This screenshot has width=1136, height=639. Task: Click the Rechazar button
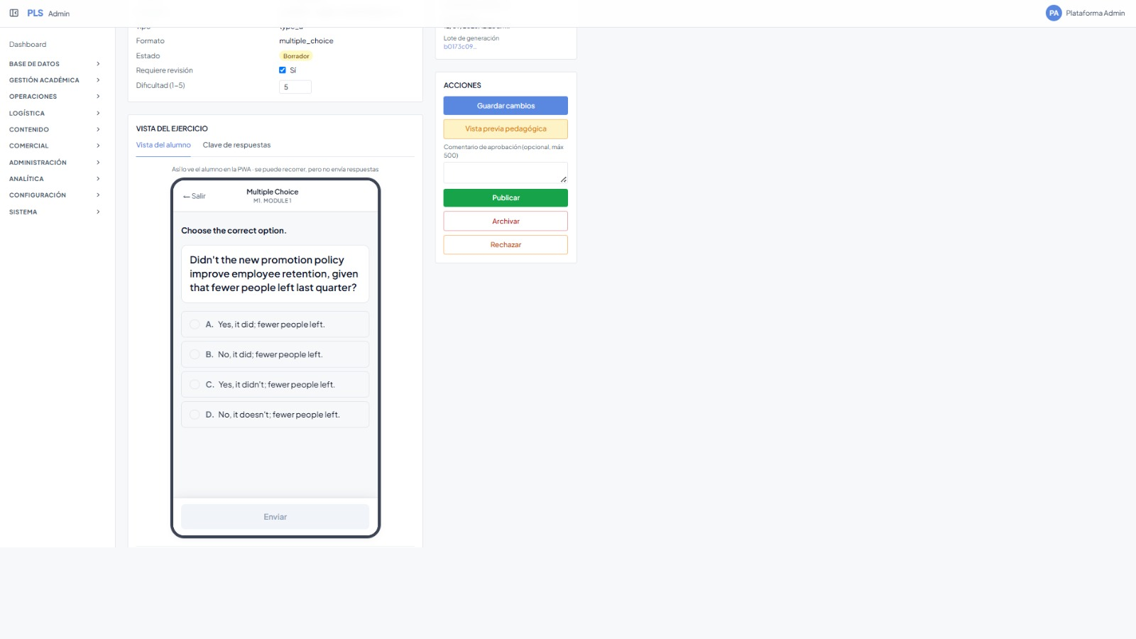[x=506, y=245]
